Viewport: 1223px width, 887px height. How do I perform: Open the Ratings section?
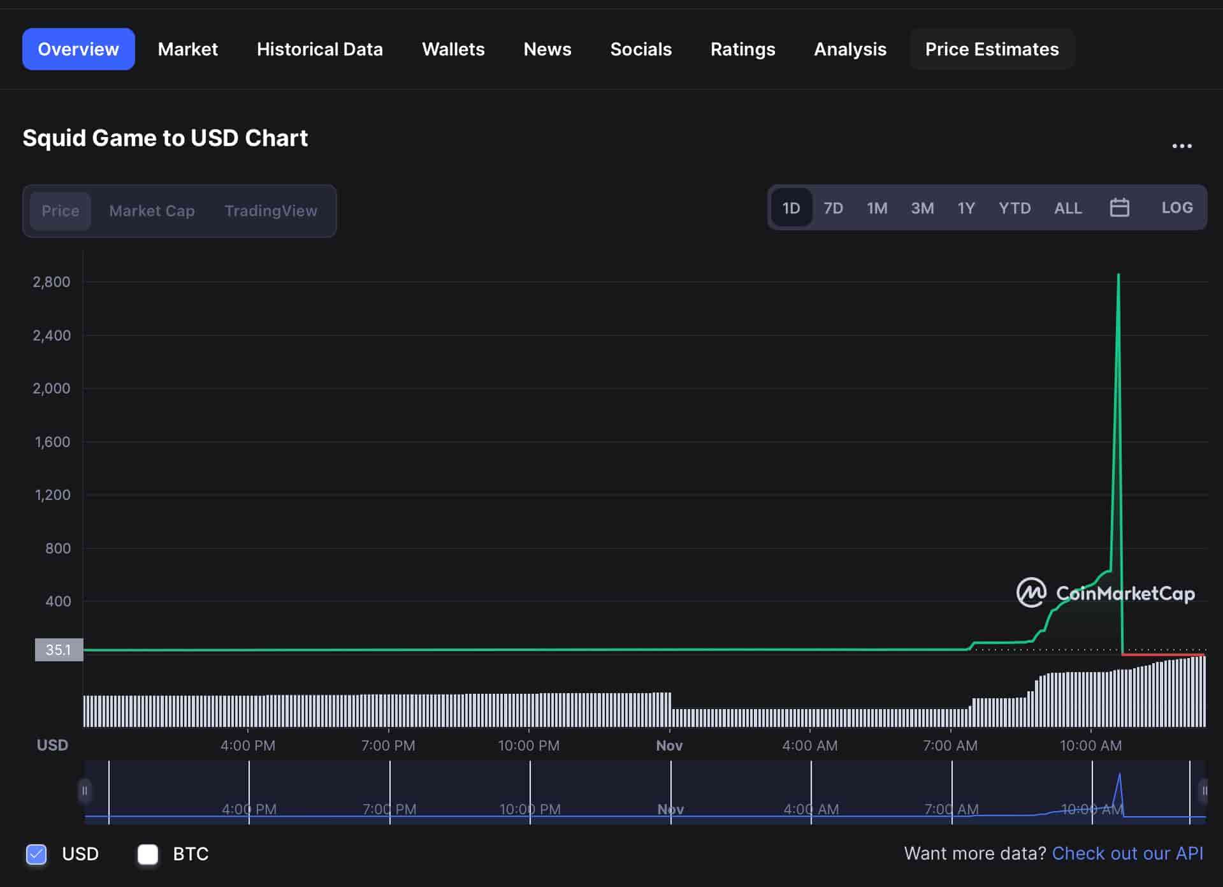(742, 48)
